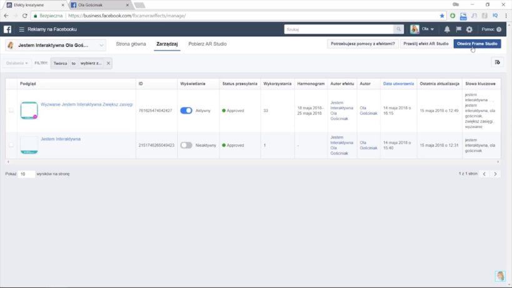512x288 pixels.
Task: Click browser back arrow
Action: [x=6, y=16]
